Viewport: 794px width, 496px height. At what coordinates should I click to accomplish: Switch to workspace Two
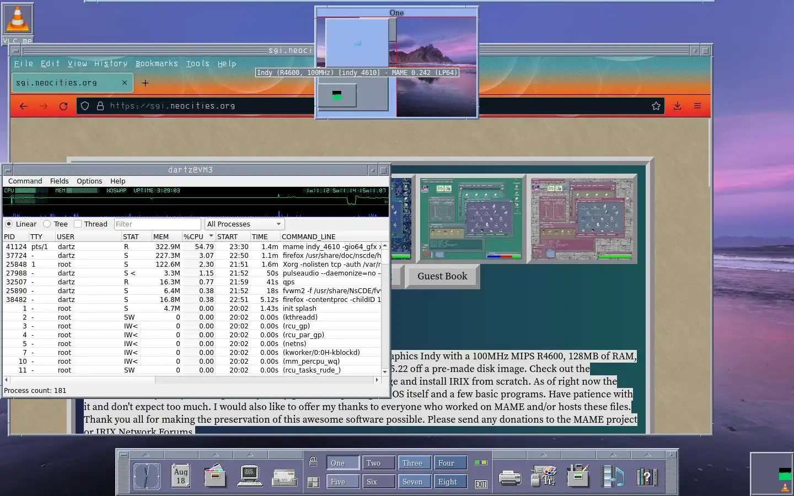point(378,463)
